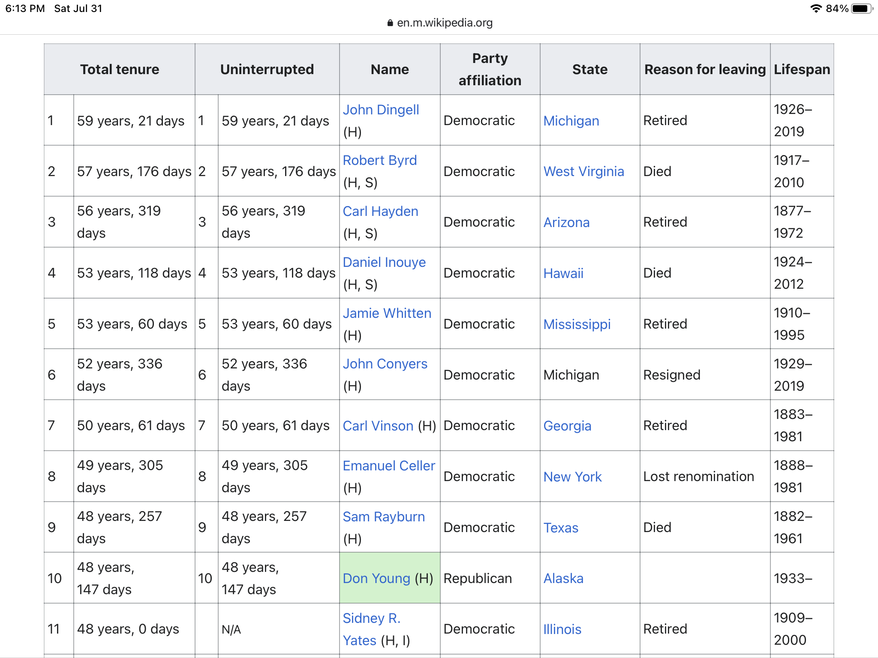Click the Jamie Whitten name link
This screenshot has height=658, width=878.
coord(387,313)
